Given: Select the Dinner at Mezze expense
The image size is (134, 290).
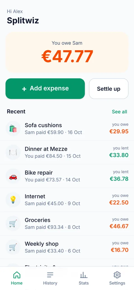Looking at the screenshot, I should tap(67, 152).
